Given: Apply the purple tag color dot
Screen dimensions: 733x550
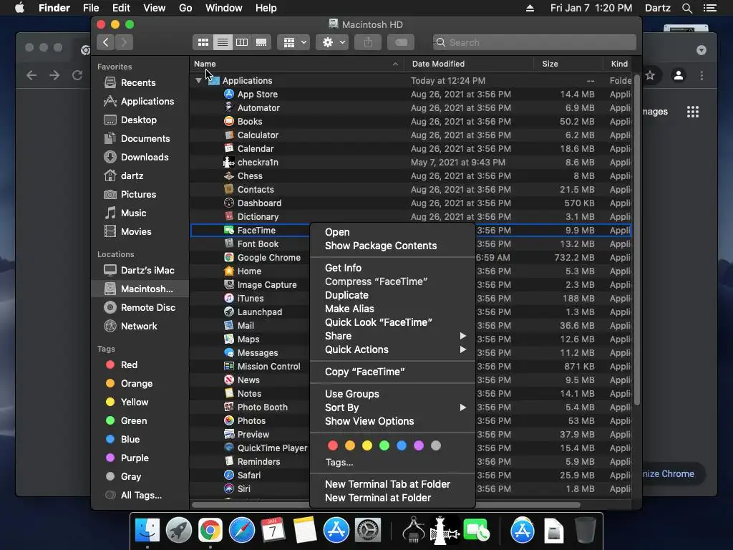Looking at the screenshot, I should point(419,445).
